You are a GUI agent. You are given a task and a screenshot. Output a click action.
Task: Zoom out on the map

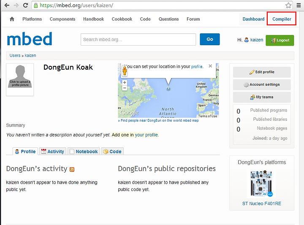click(x=125, y=88)
